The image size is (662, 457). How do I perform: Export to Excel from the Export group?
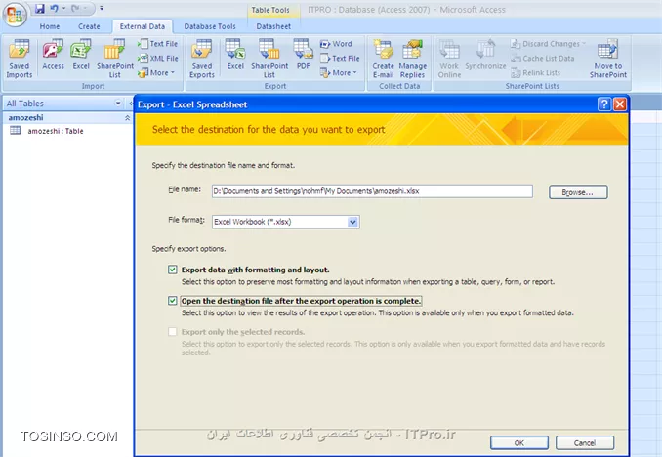point(235,55)
